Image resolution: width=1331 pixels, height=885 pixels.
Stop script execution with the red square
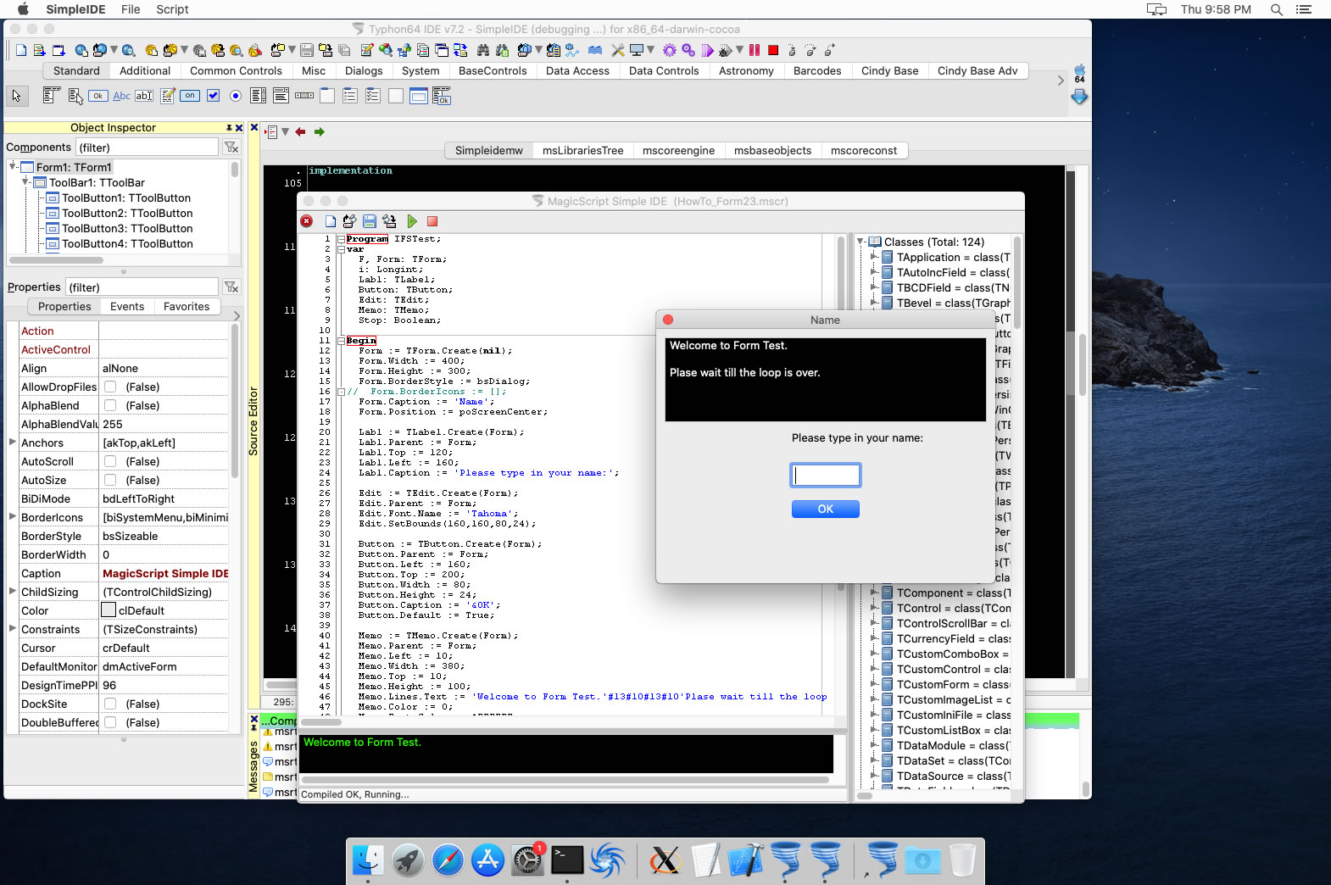point(432,221)
